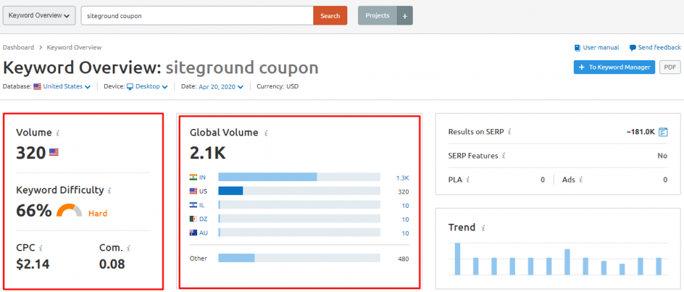This screenshot has width=684, height=292.
Task: Click the desktop monitor icon next to Device
Action: click(x=130, y=86)
